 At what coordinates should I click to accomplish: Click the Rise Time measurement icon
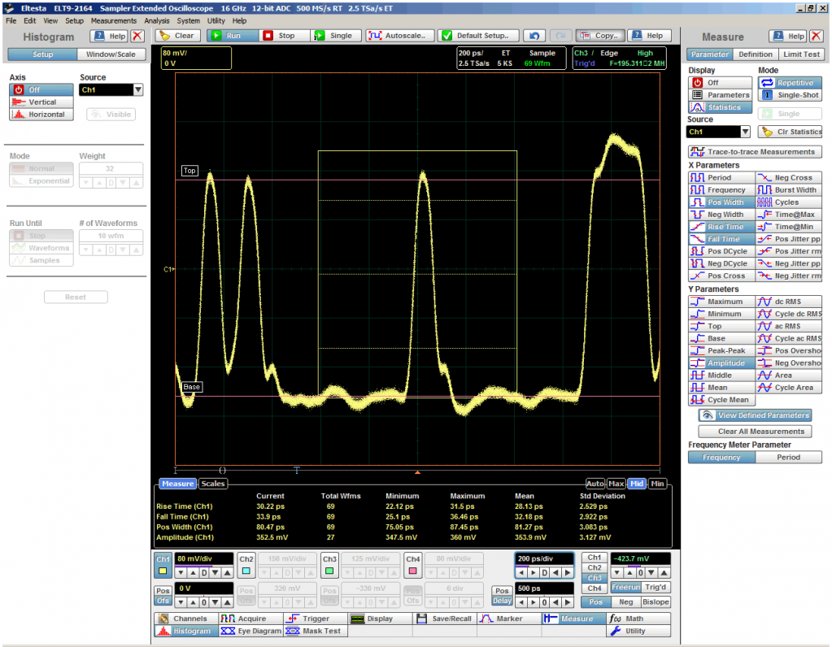tap(697, 227)
